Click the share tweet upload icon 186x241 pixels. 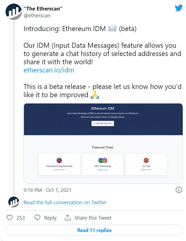(x=68, y=218)
